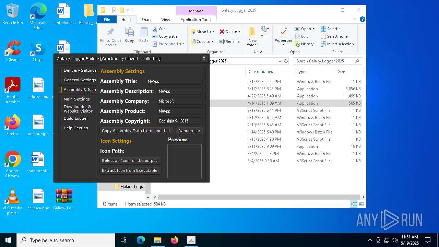Screen dimensions: 439x247
Task: Switch to Share ribbon tab
Action: (146, 20)
